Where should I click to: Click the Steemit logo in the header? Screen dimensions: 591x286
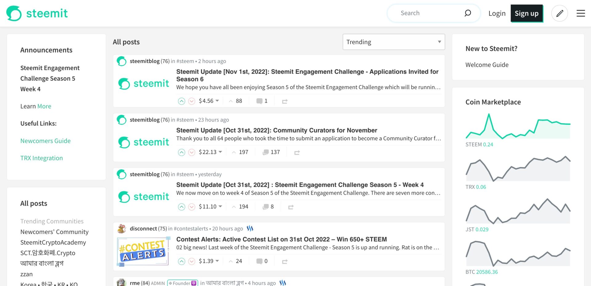36,13
